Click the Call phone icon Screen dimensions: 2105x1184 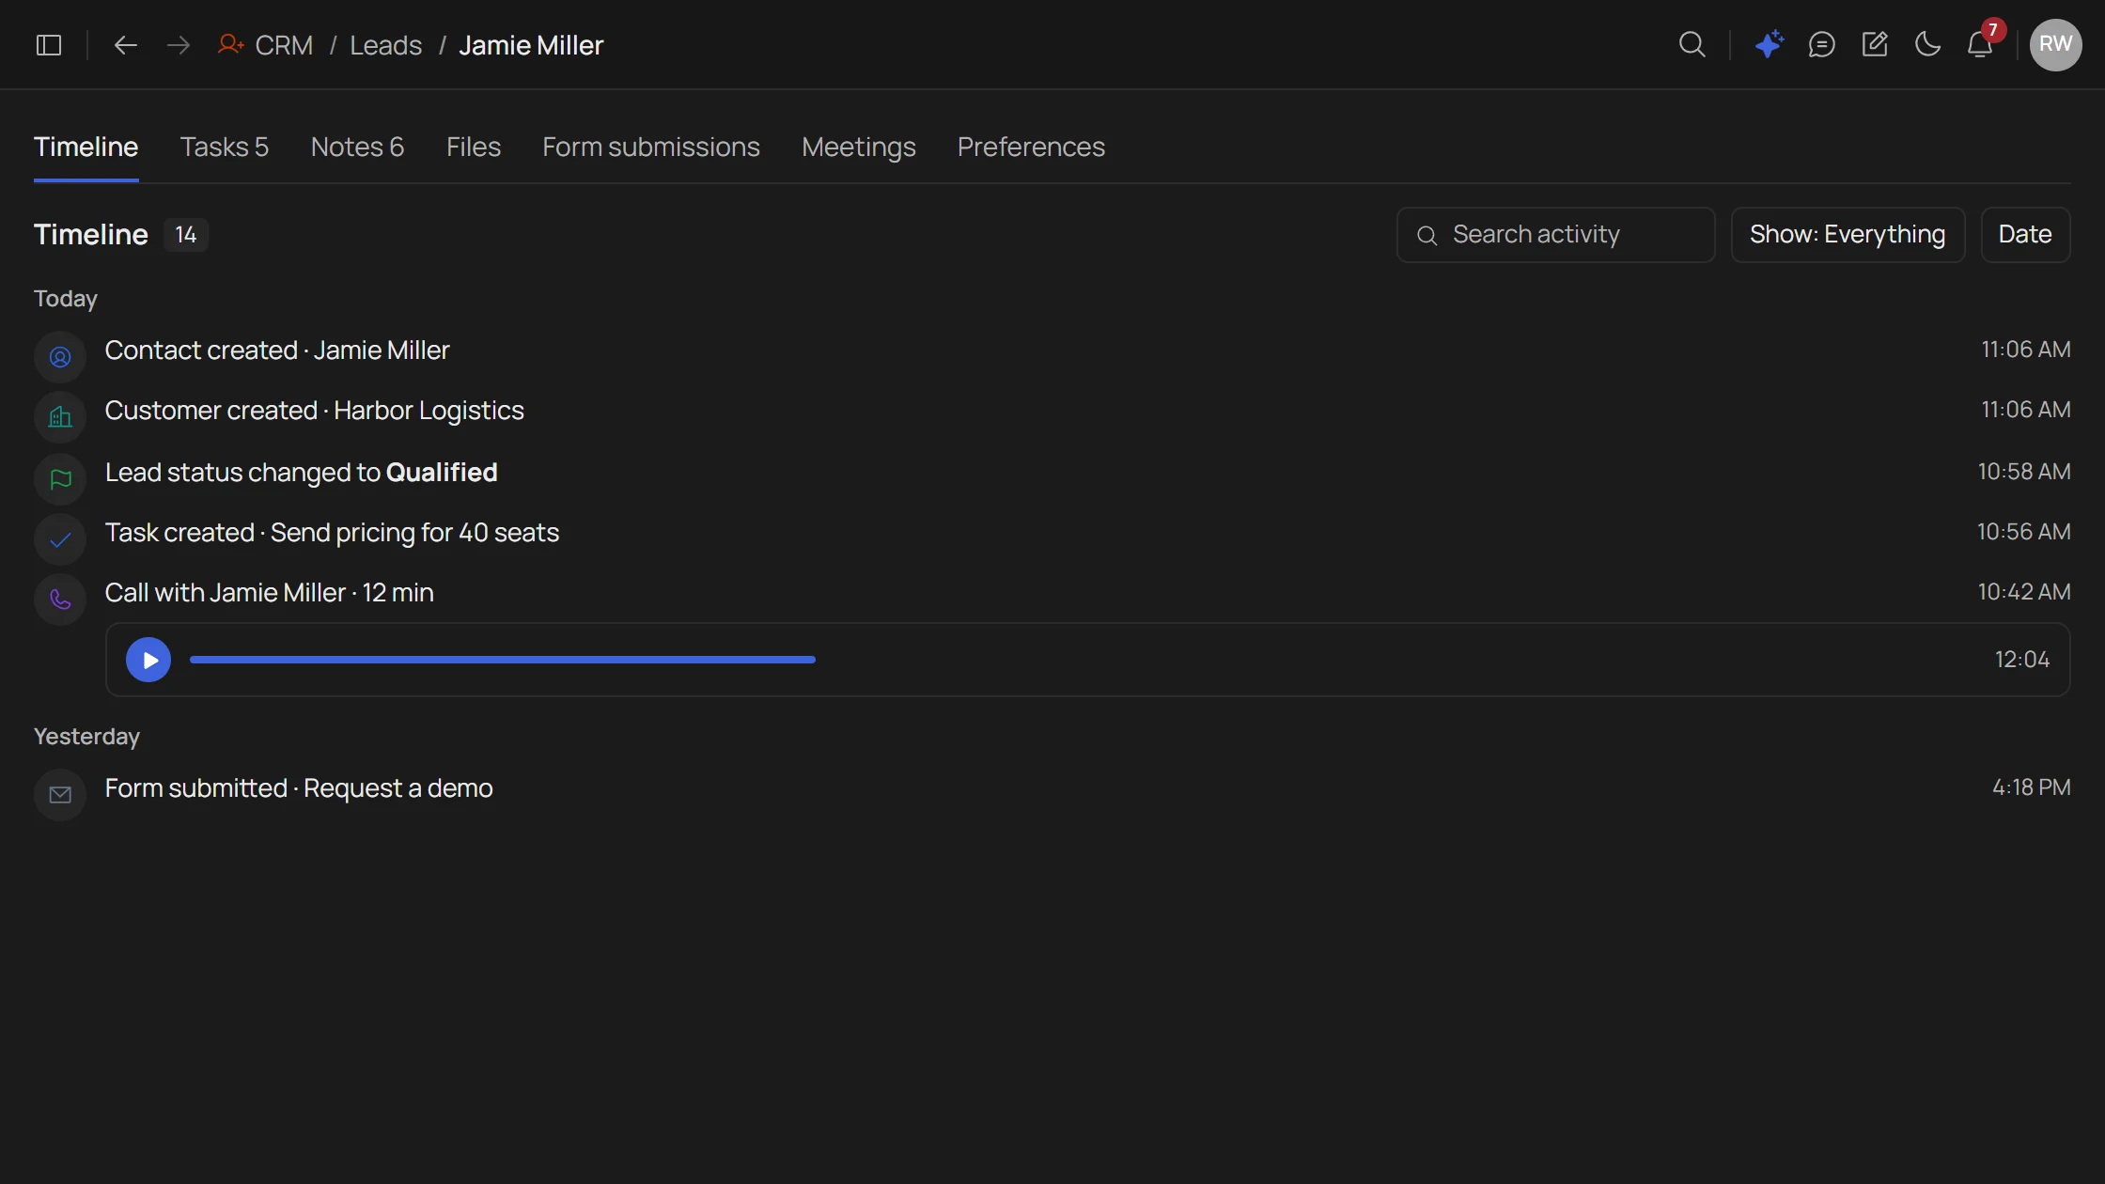pyautogui.click(x=60, y=600)
